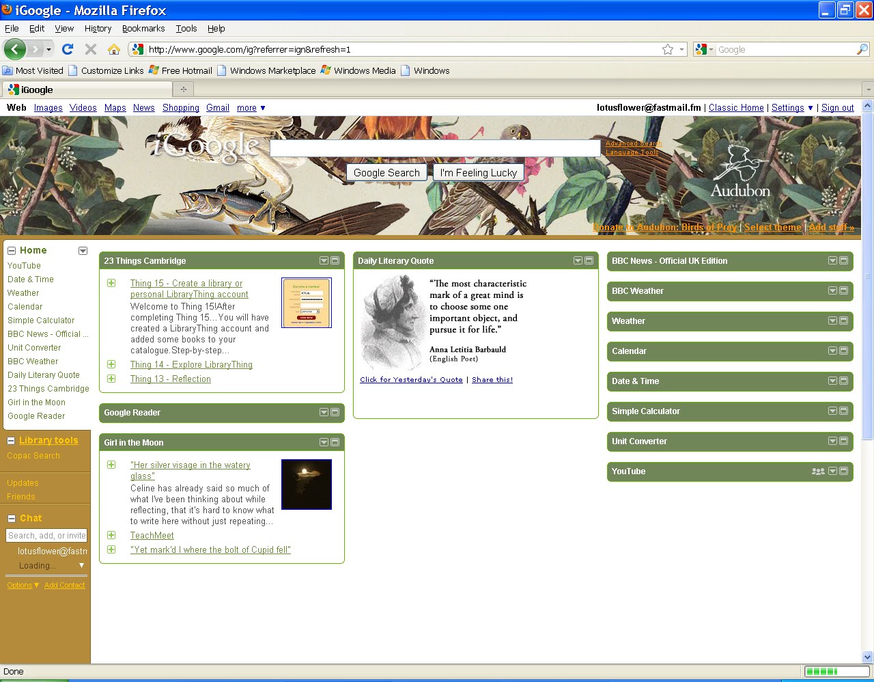This screenshot has width=874, height=682.
Task: Expand the Her silver visage entry
Action: pos(111,465)
